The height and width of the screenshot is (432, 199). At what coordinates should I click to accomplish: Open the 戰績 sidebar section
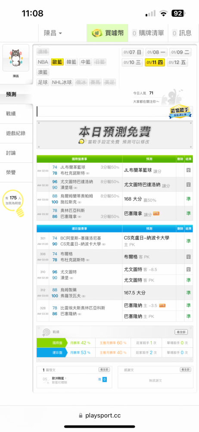point(16,114)
